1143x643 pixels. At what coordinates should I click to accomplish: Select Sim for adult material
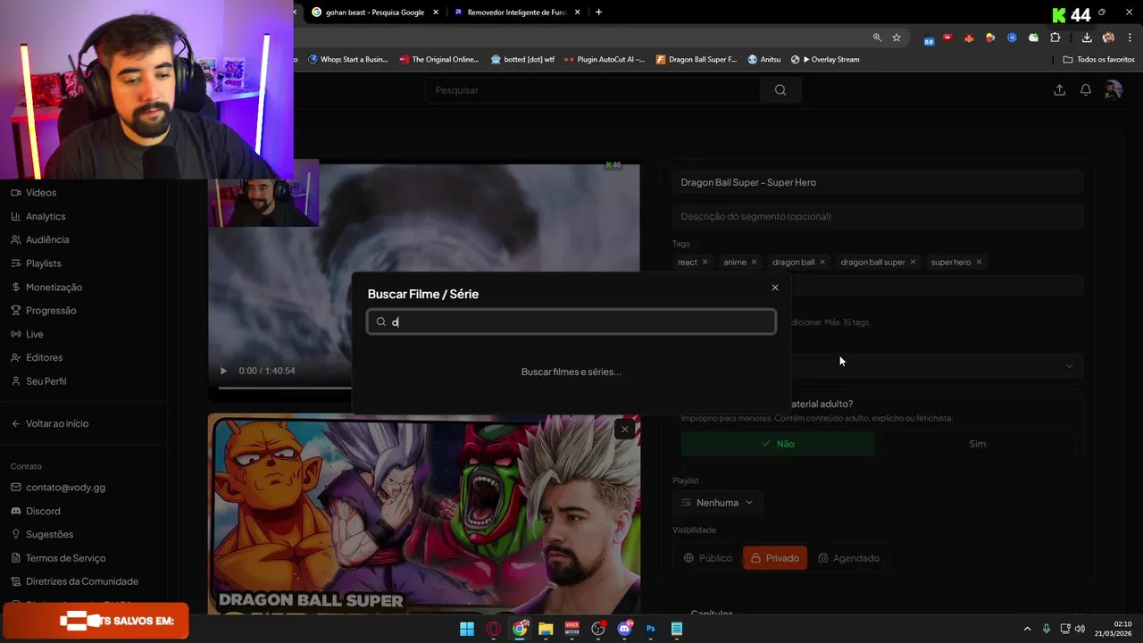(978, 444)
